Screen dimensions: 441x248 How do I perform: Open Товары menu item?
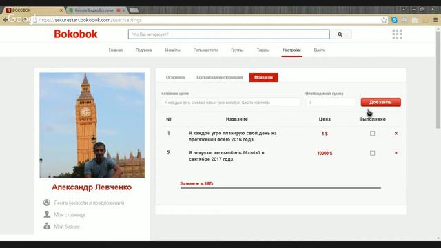(263, 50)
